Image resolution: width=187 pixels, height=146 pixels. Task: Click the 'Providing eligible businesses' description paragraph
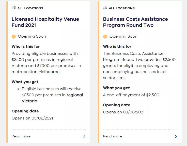[x=46, y=62]
